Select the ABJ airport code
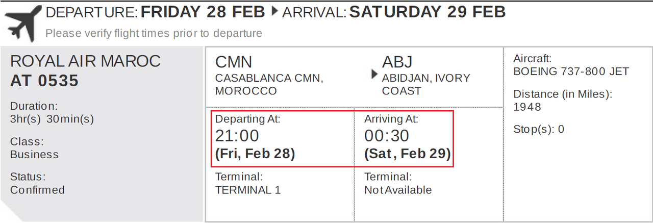Image resolution: width=653 pixels, height=223 pixels. pyautogui.click(x=397, y=62)
